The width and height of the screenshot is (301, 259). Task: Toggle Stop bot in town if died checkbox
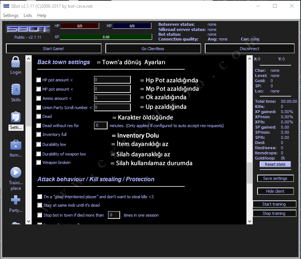tap(40, 215)
